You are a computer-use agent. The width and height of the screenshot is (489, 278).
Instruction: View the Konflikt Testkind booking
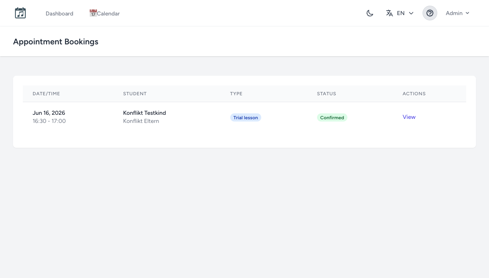[x=409, y=117]
